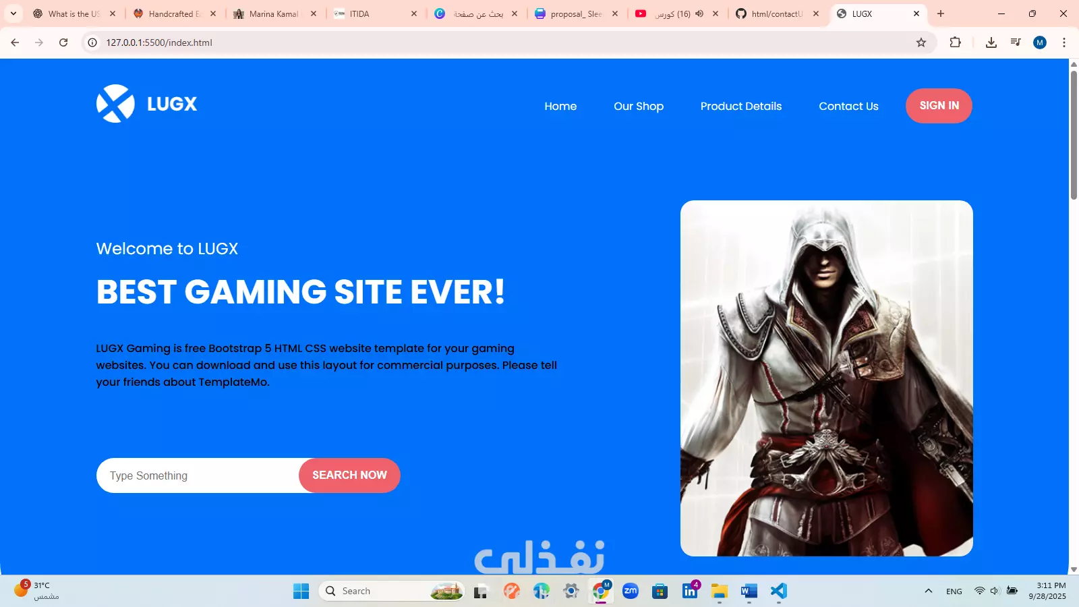Click the browser address bar URL
Viewport: 1079px width, 607px height.
159,42
